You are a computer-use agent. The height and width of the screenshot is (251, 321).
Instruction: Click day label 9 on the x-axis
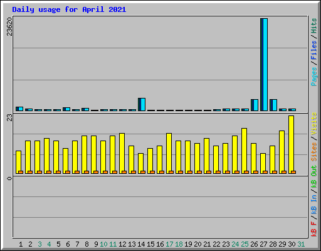(96, 244)
